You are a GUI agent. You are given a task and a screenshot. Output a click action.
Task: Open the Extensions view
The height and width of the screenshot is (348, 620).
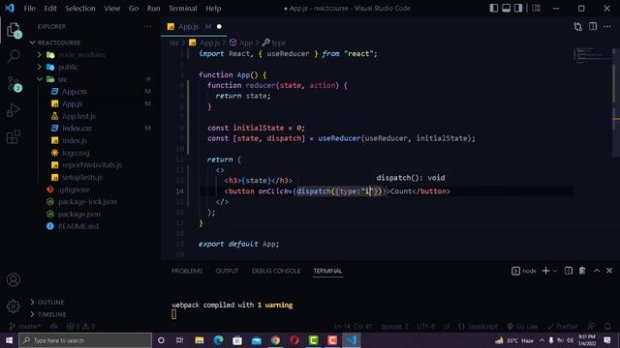click(14, 136)
